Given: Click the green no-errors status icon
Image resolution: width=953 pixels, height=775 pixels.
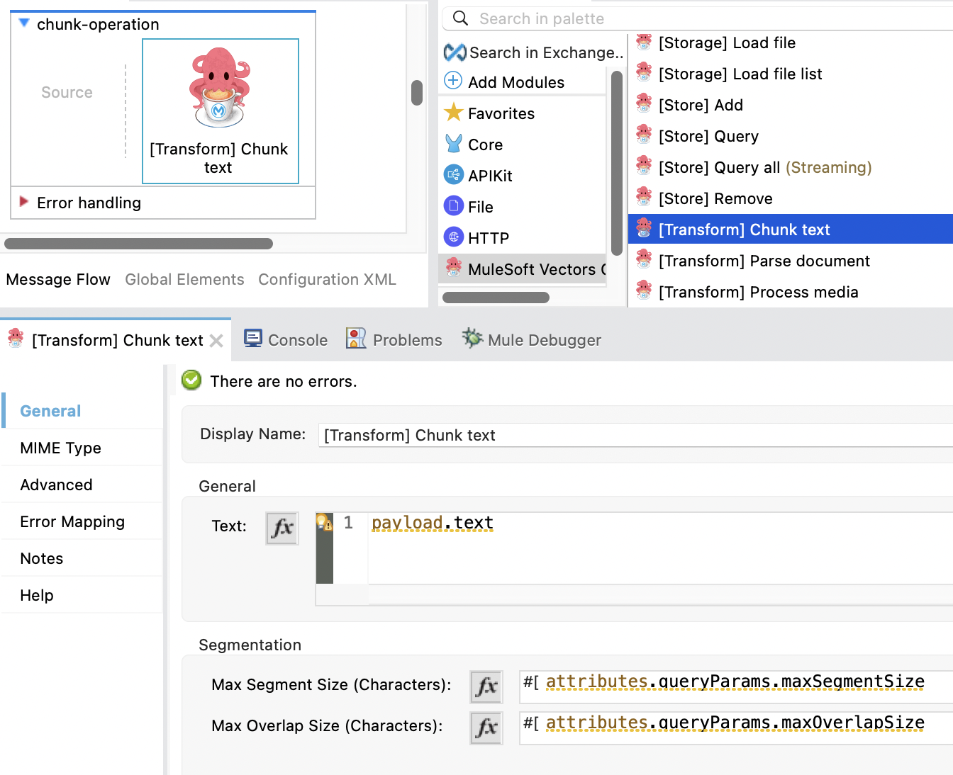Looking at the screenshot, I should click(x=191, y=380).
